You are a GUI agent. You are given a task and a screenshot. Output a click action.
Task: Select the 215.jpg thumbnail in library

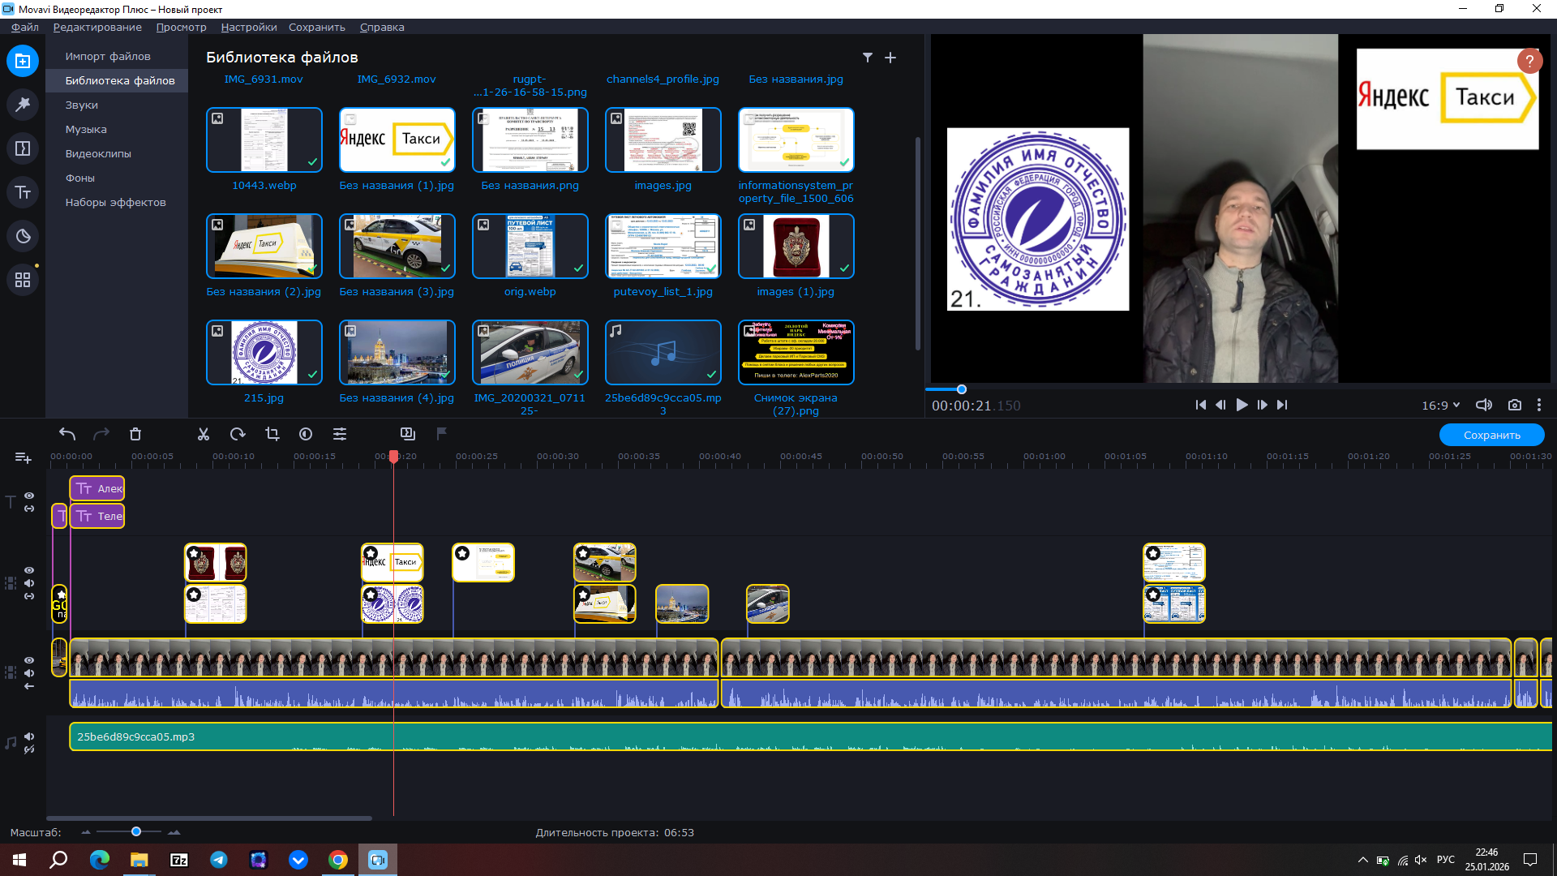264,352
